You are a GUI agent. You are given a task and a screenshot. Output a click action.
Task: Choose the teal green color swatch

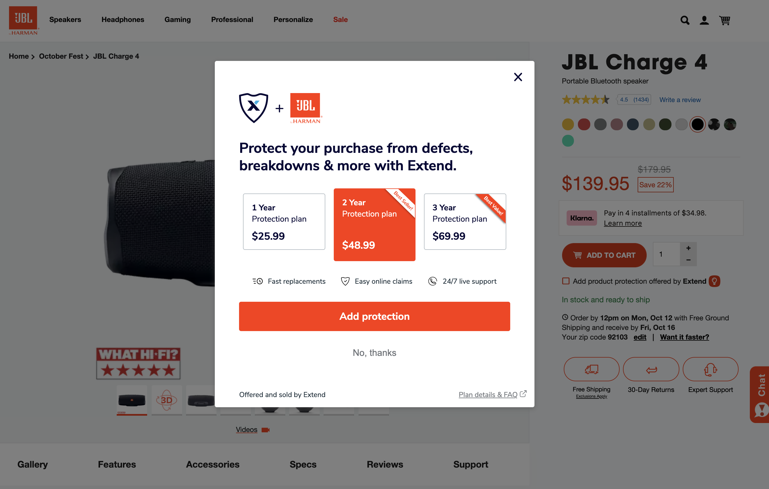click(567, 140)
